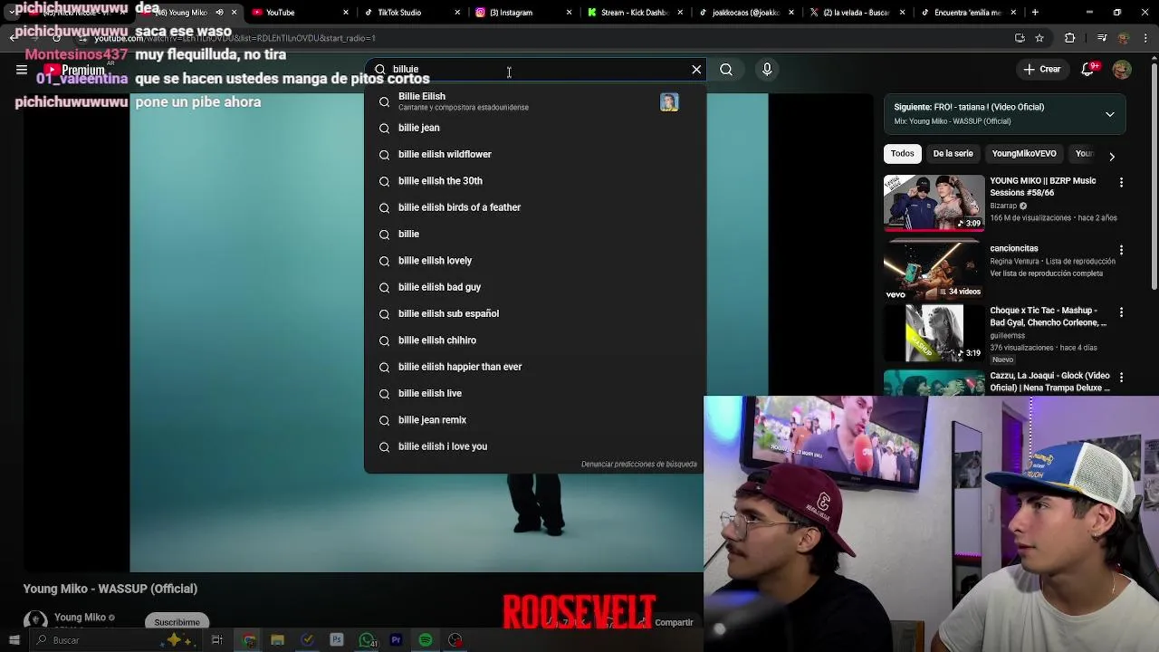Select suggestion Billie Eilish singer
The image size is (1159, 652).
[x=534, y=101]
